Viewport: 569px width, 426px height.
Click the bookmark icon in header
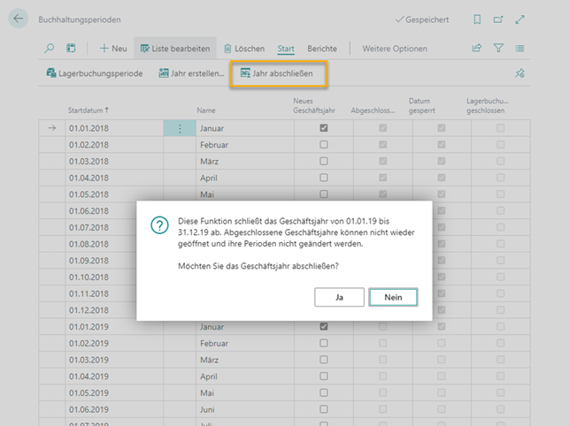(x=478, y=19)
